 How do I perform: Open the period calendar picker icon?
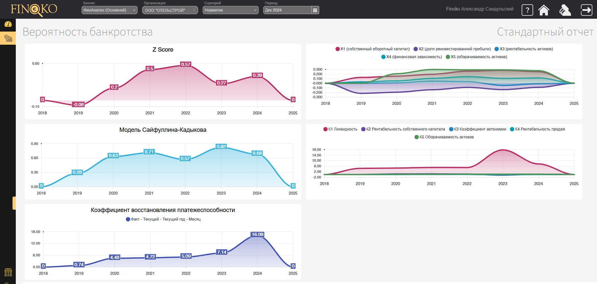315,10
